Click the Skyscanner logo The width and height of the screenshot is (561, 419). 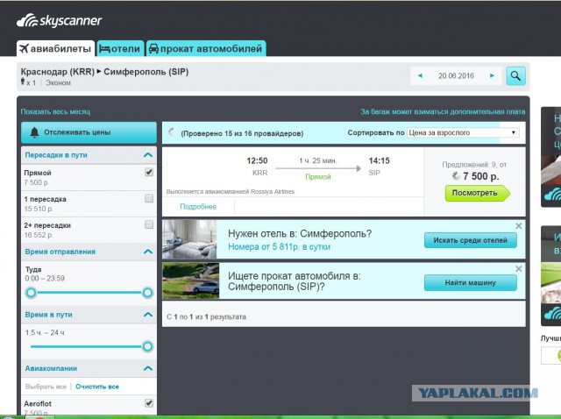pos(59,20)
